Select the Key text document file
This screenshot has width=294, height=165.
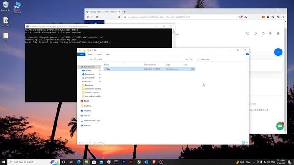[x=149, y=69]
